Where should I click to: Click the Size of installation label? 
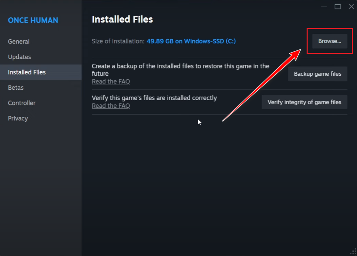pos(118,41)
